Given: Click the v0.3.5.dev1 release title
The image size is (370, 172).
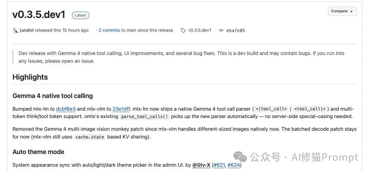Looking at the screenshot, I should click(39, 14).
